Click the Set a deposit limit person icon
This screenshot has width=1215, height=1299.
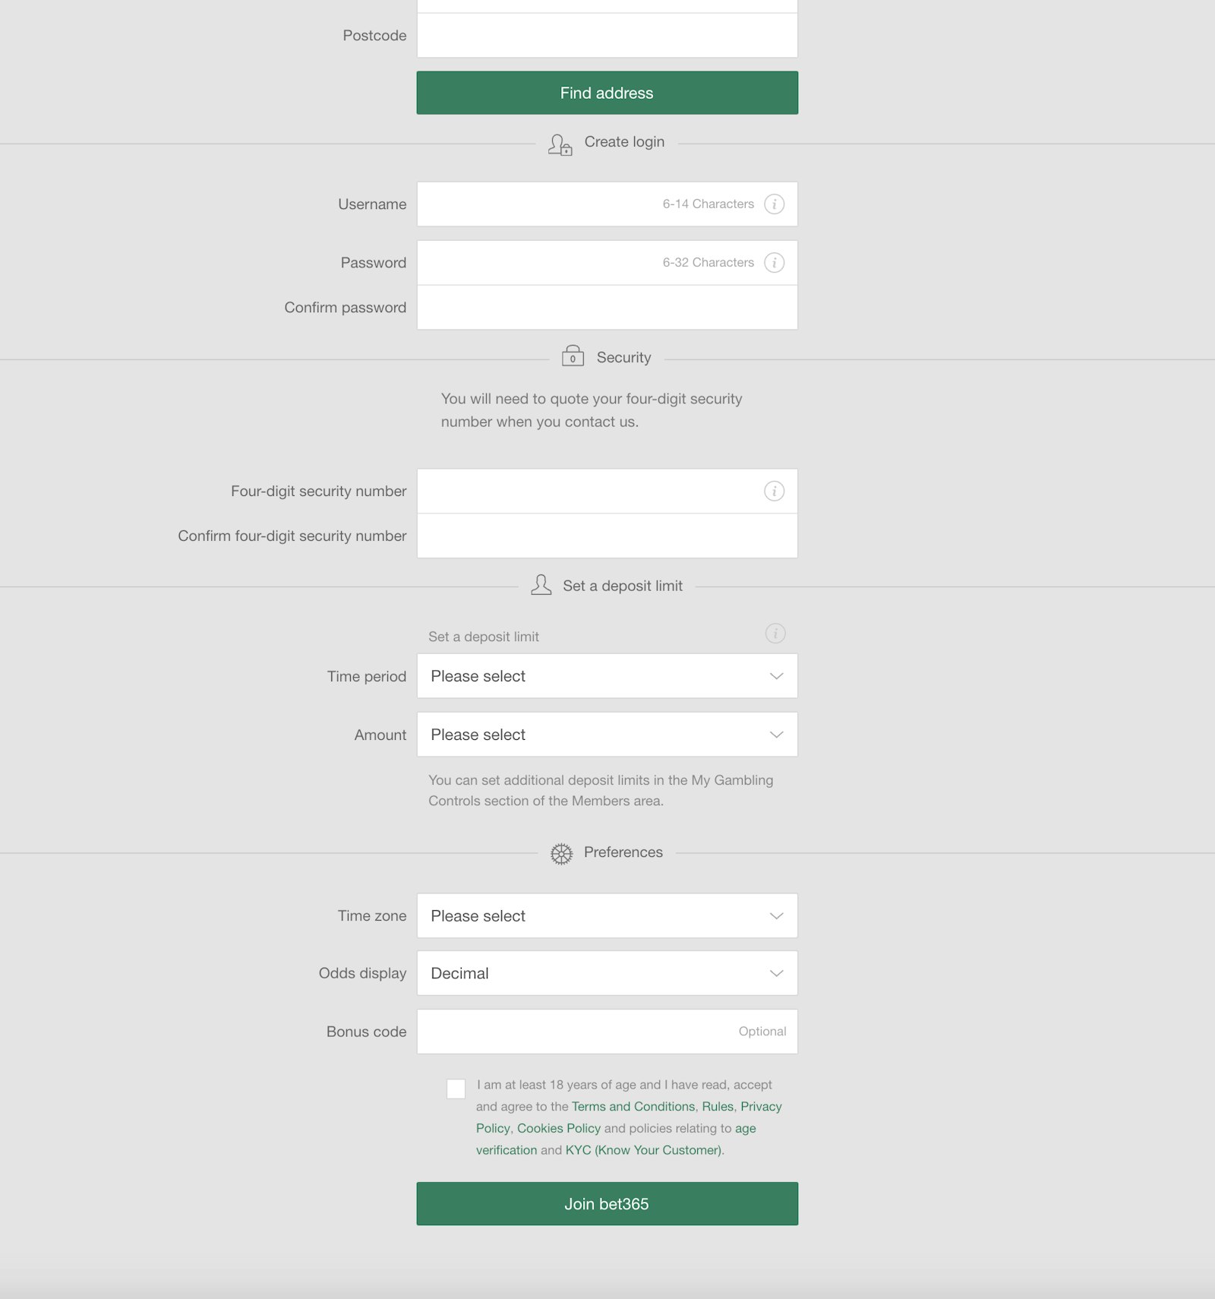[541, 585]
